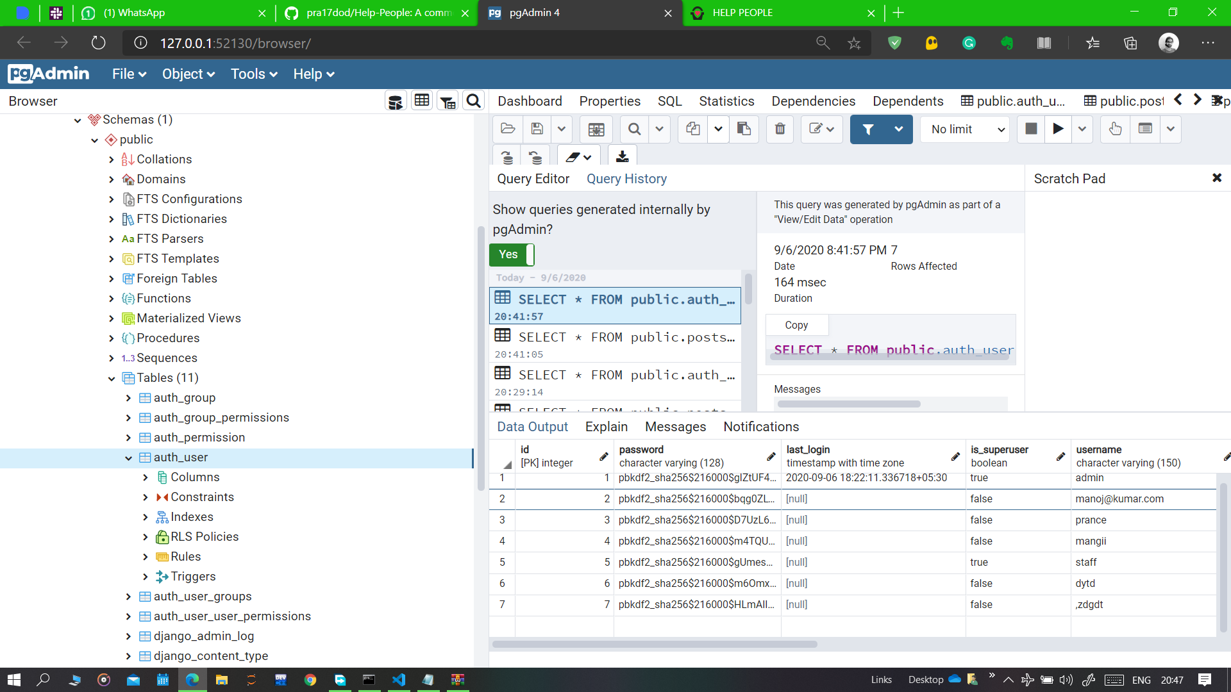Click the data output horizontal scrollbar
Image resolution: width=1231 pixels, height=692 pixels.
[x=654, y=644]
